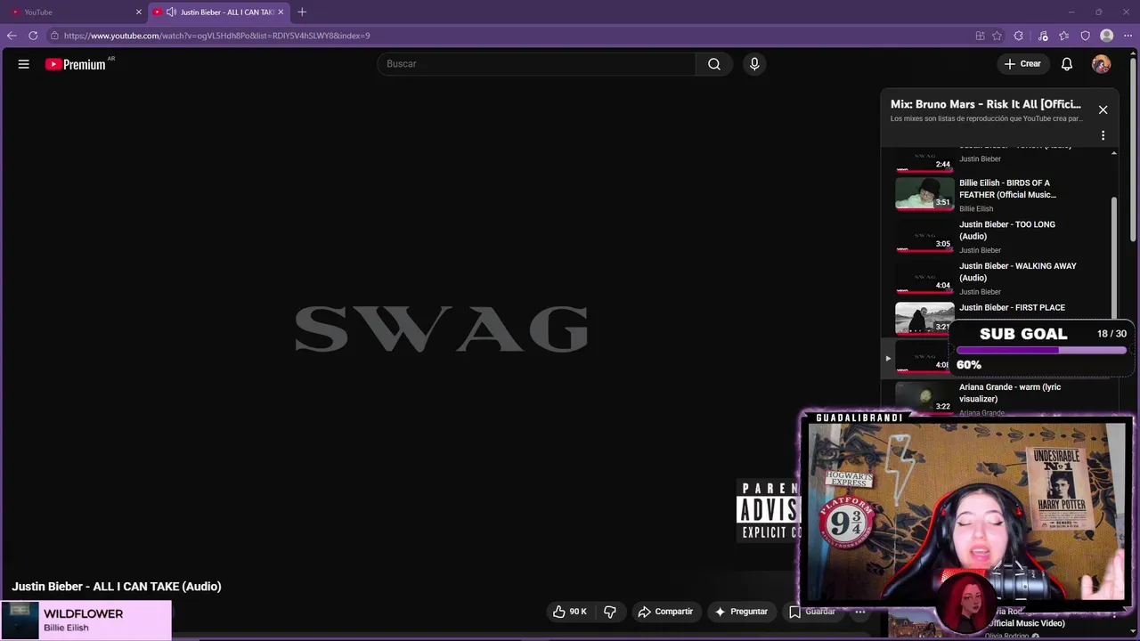Click the Ariana Grande warm 3:22 thumbnail
The width and height of the screenshot is (1140, 641).
coord(924,398)
